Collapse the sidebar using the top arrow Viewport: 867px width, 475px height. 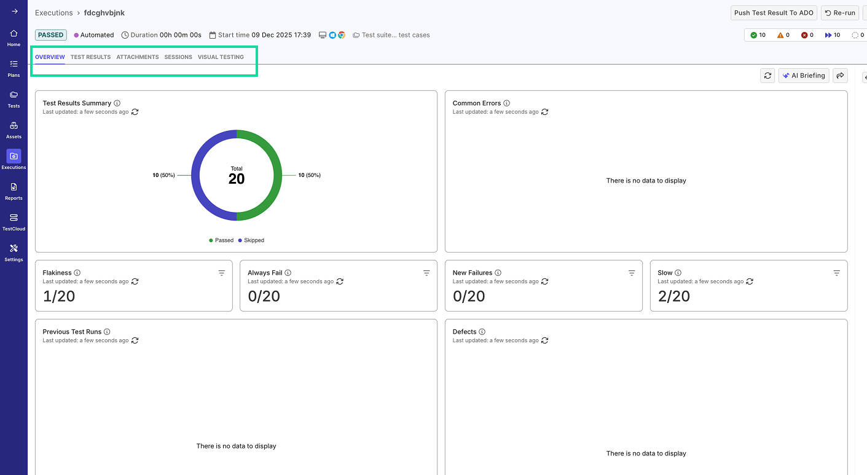pyautogui.click(x=14, y=10)
